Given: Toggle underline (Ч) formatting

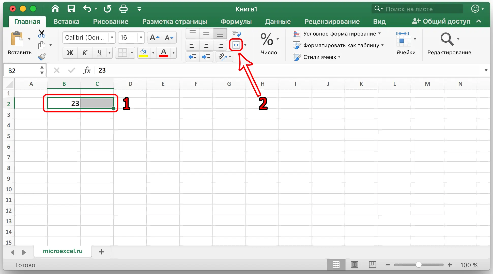Looking at the screenshot, I should [x=100, y=53].
